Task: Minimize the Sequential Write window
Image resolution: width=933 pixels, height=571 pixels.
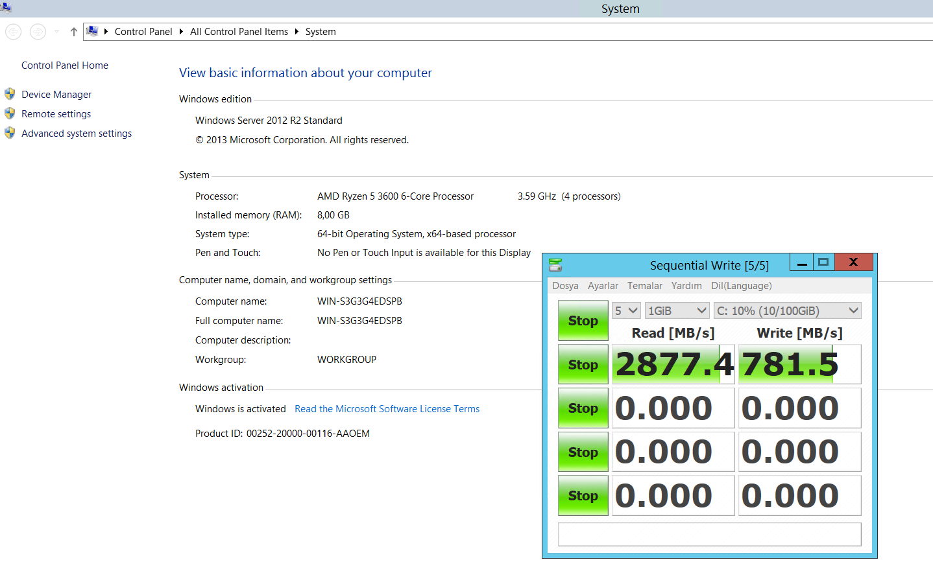Action: click(803, 262)
